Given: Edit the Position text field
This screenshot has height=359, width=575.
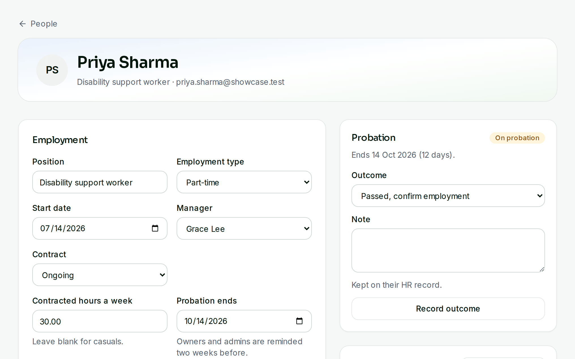Looking at the screenshot, I should tap(100, 182).
